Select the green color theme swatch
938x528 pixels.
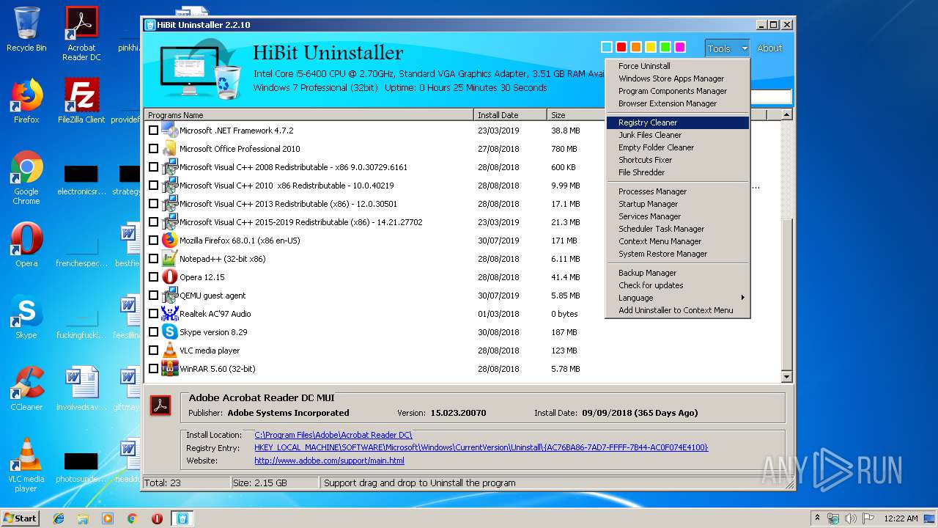665,47
